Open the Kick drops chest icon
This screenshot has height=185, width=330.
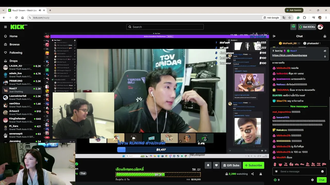click(x=293, y=27)
